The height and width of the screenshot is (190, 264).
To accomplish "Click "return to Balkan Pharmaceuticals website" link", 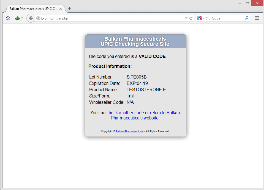I will pos(145,115).
